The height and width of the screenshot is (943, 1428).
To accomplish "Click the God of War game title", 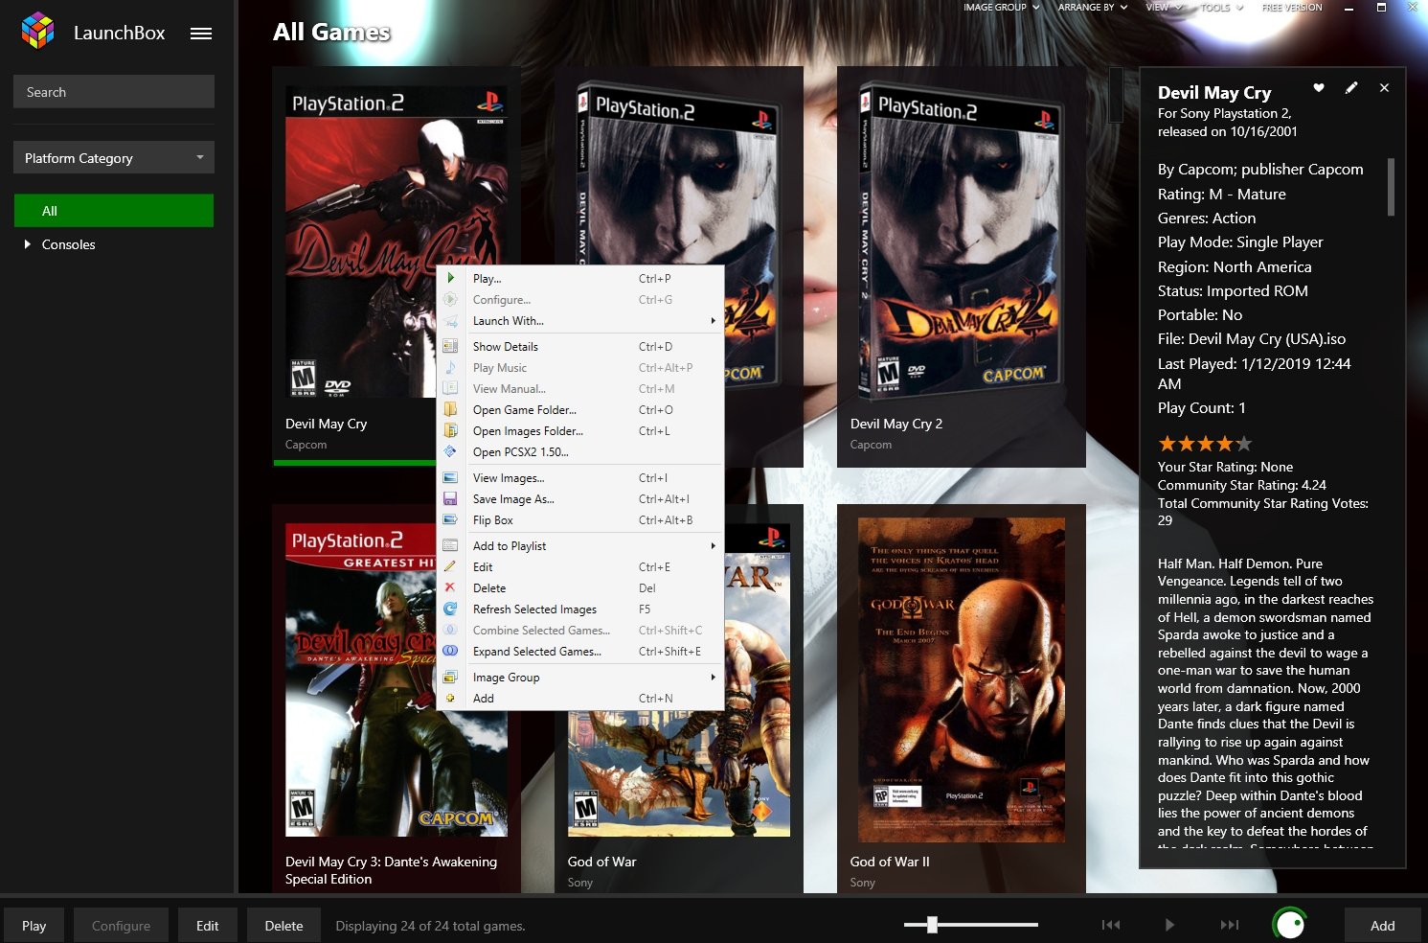I will [602, 862].
